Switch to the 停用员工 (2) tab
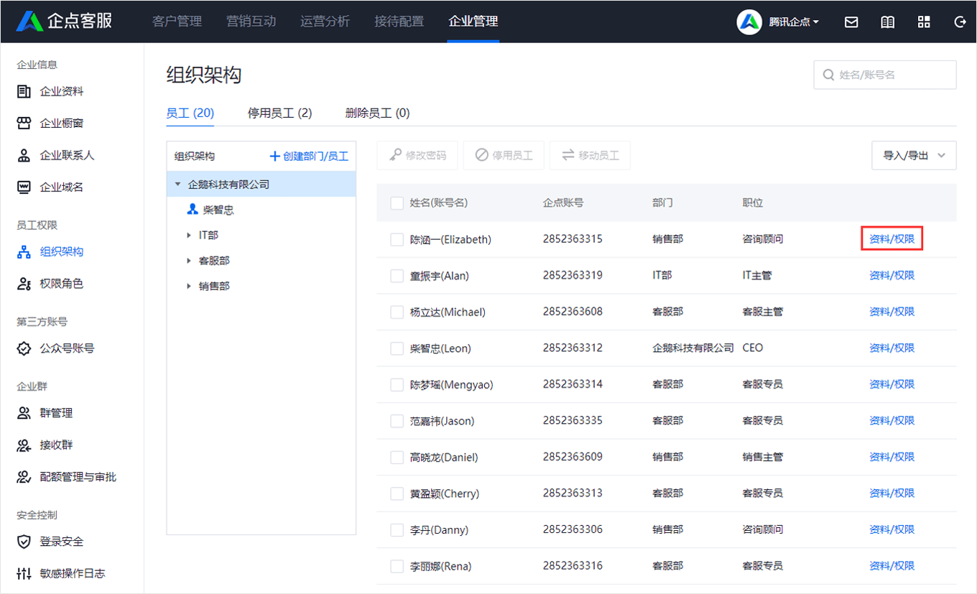 (x=279, y=113)
